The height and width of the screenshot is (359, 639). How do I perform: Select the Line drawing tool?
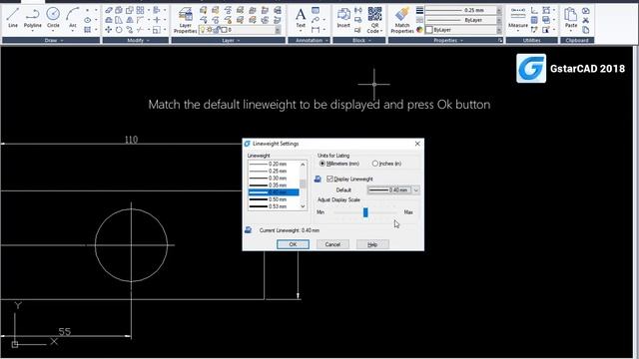coord(13,18)
